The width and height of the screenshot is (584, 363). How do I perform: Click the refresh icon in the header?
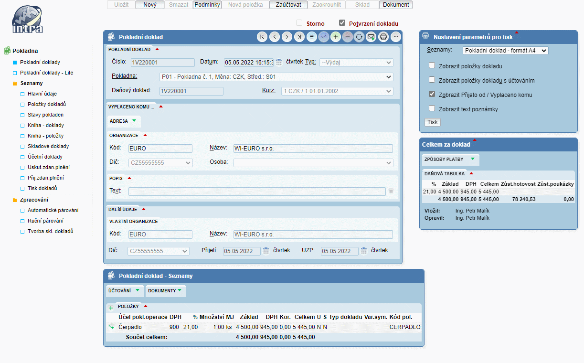[x=359, y=37]
